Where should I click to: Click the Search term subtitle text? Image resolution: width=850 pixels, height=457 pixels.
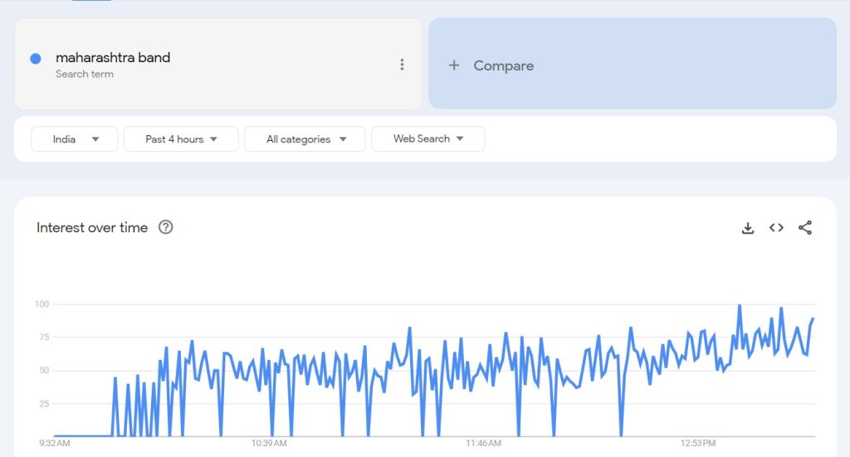pos(85,74)
